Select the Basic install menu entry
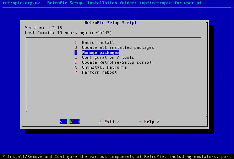This screenshot has height=159, width=234. 98,42
